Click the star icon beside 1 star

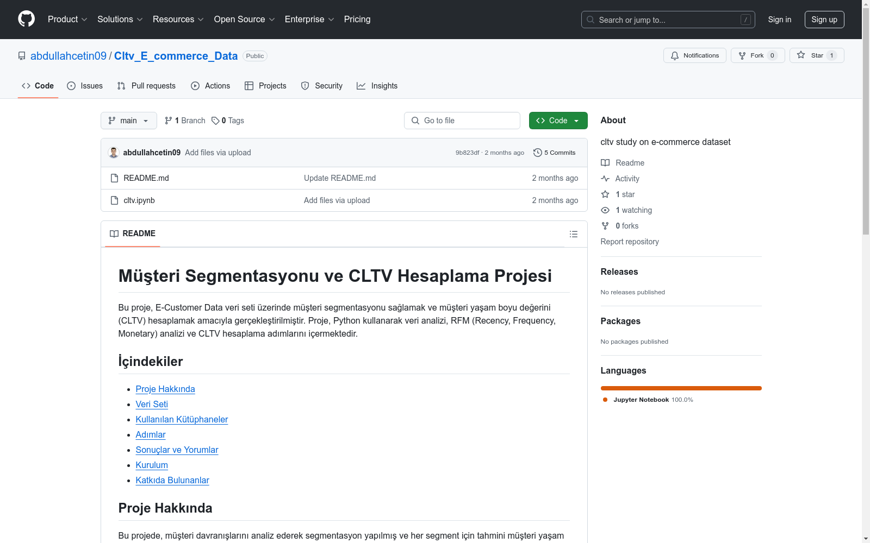[605, 194]
